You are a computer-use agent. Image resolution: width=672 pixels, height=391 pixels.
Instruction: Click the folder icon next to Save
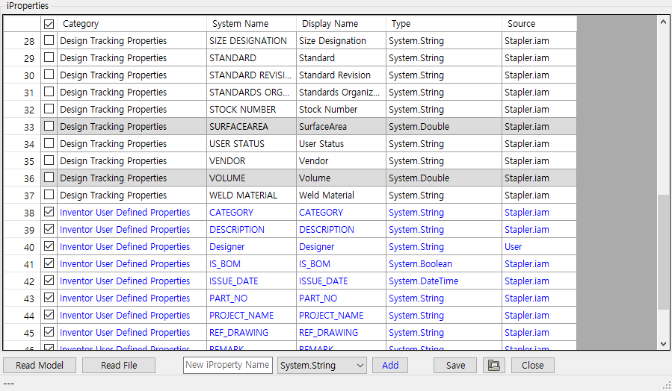(492, 366)
